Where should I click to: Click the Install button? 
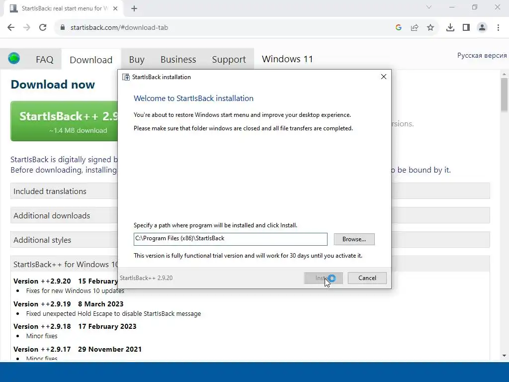(323, 278)
